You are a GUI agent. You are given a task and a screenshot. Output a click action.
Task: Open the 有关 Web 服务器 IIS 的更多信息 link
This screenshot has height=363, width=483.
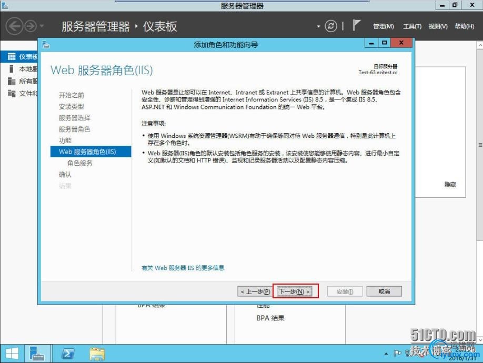(183, 268)
